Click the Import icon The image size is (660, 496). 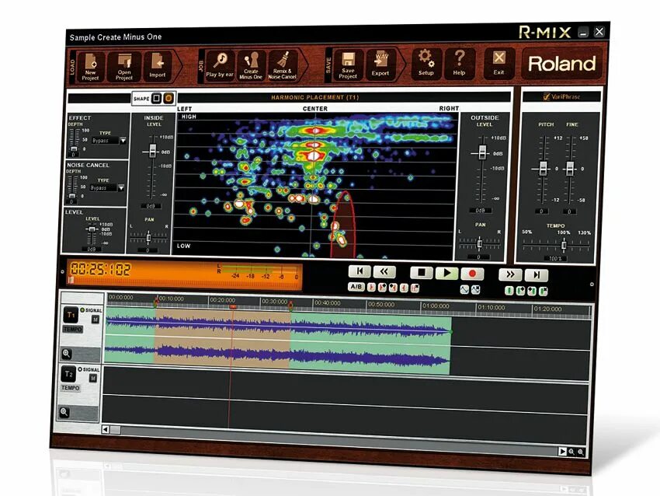[158, 66]
